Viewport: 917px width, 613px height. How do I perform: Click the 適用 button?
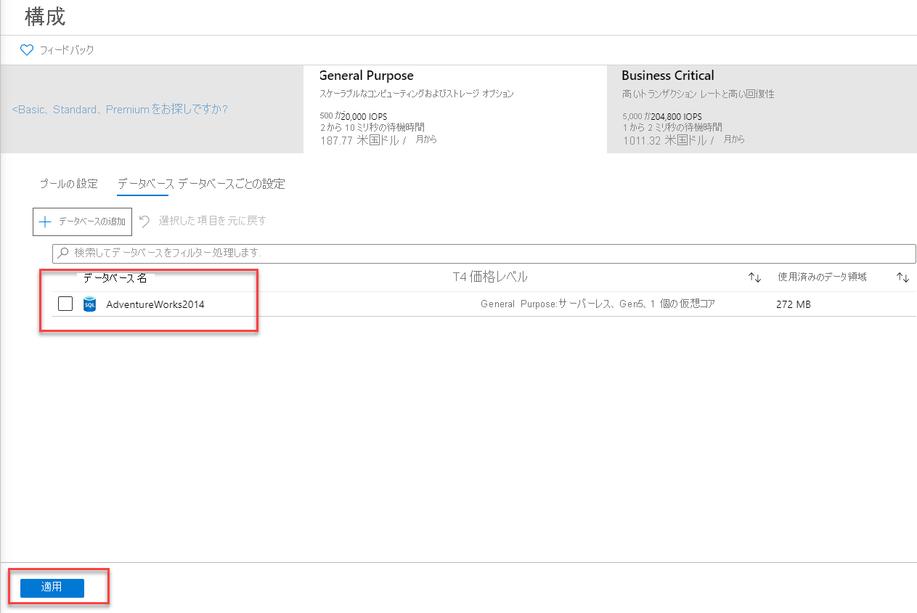tap(52, 588)
